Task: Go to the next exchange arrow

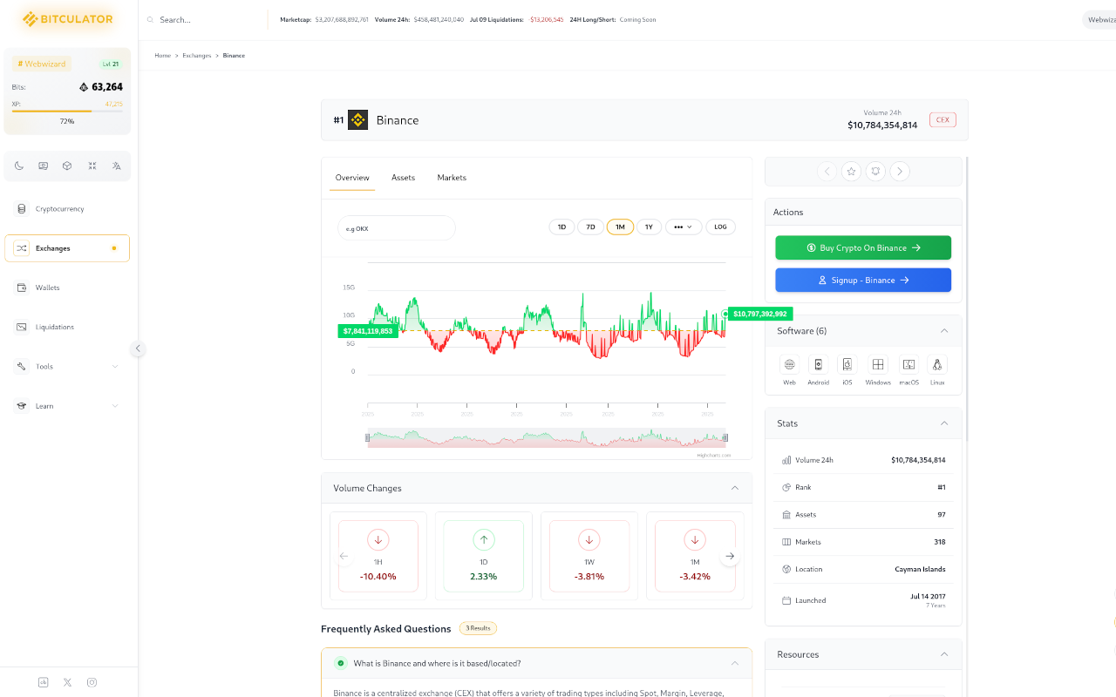Action: click(900, 172)
